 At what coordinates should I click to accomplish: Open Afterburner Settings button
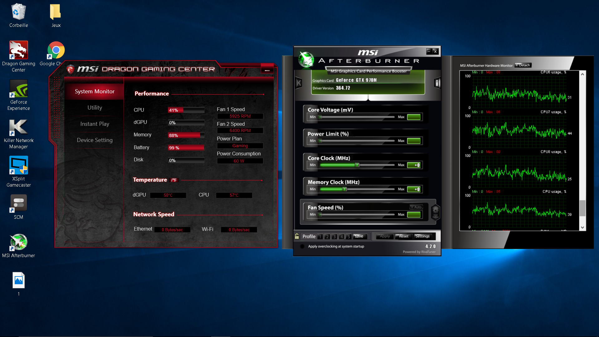click(422, 236)
